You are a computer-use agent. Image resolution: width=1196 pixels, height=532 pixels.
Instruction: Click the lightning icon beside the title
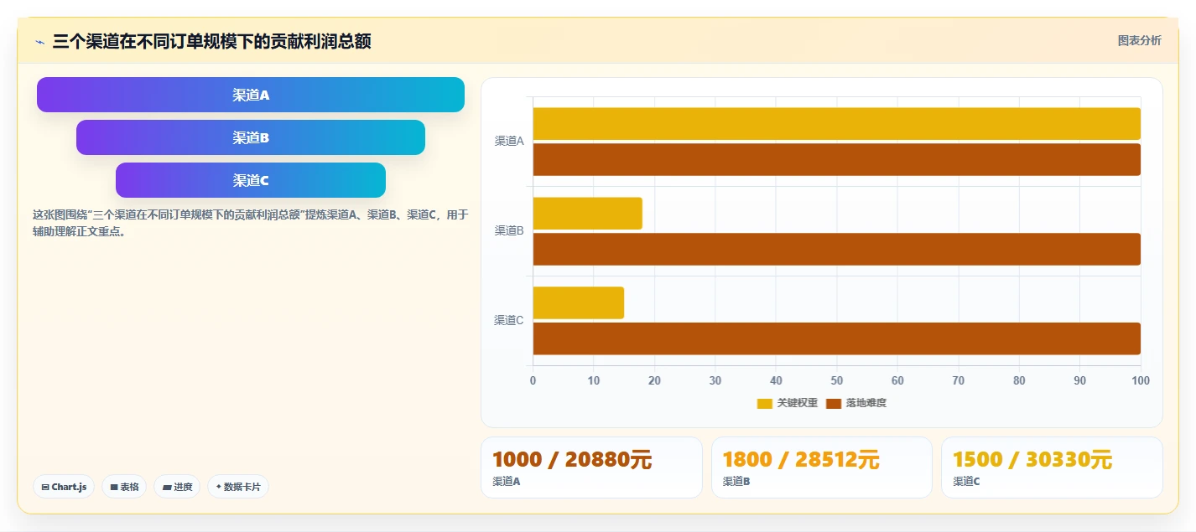point(39,42)
